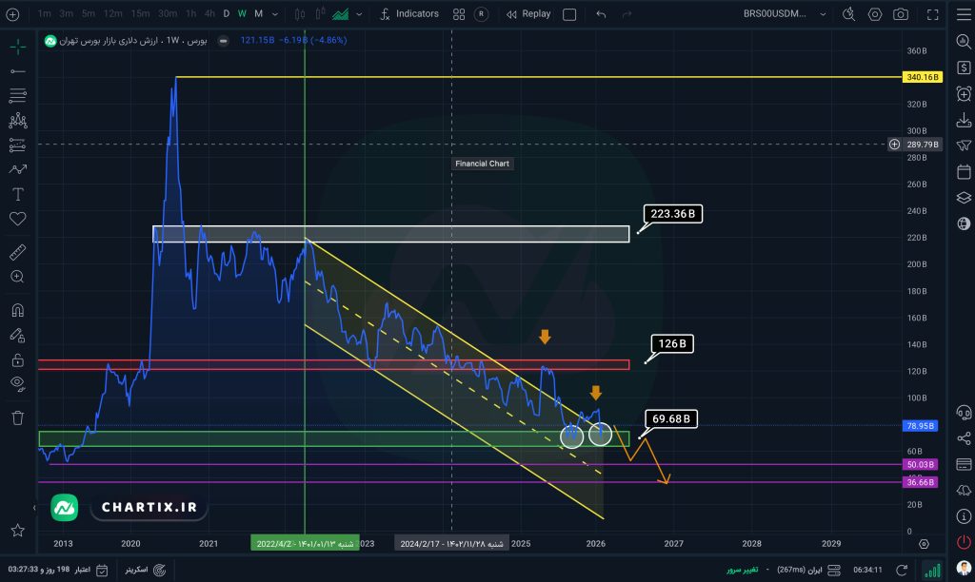Take a chart snapshot with camera icon
The height and width of the screenshot is (582, 975).
point(901,14)
